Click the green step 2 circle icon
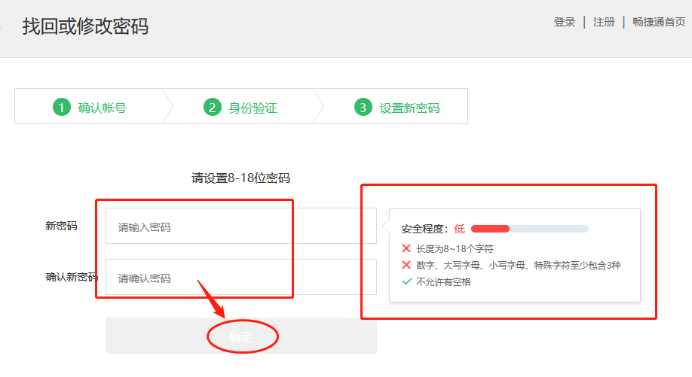Image resolution: width=692 pixels, height=377 pixels. pyautogui.click(x=212, y=108)
